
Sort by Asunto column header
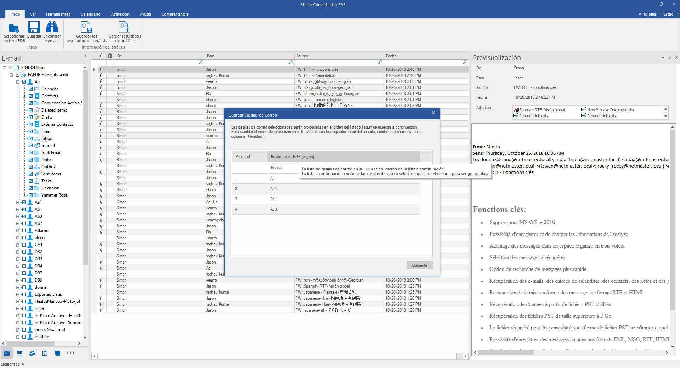(339, 56)
